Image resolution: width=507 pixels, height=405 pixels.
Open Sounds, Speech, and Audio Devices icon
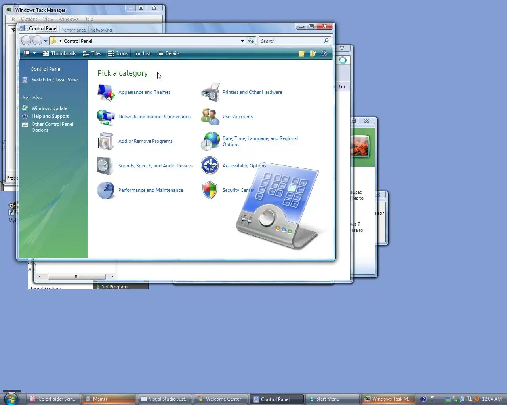105,166
